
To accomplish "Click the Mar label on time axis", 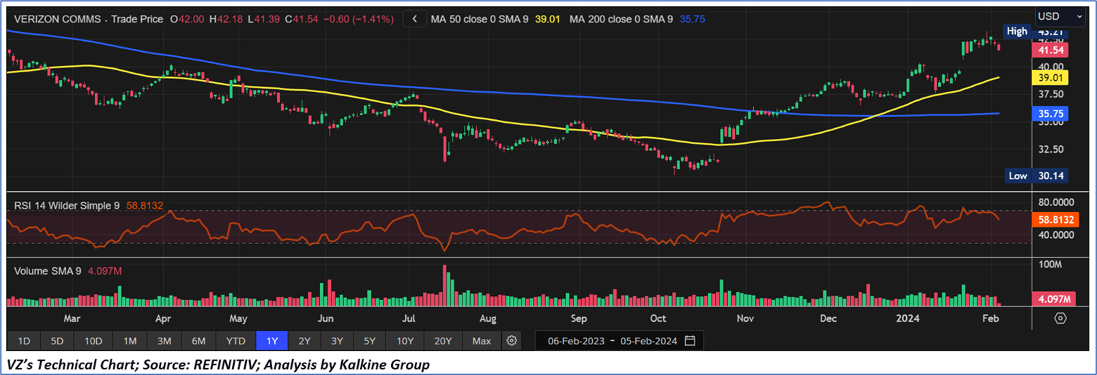I will [x=72, y=318].
